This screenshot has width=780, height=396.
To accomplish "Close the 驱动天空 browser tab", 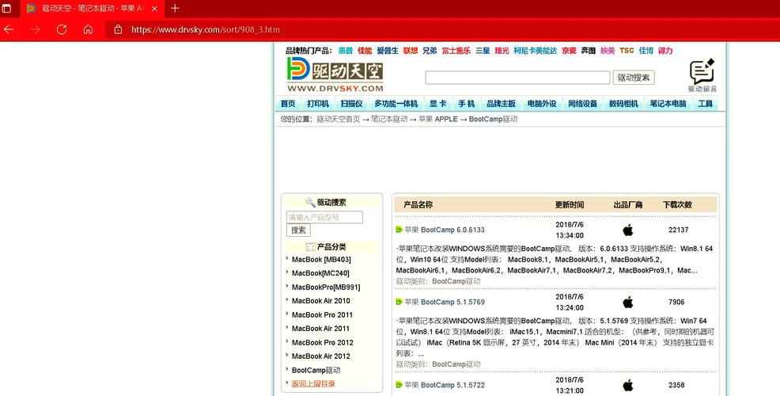I will pyautogui.click(x=155, y=9).
